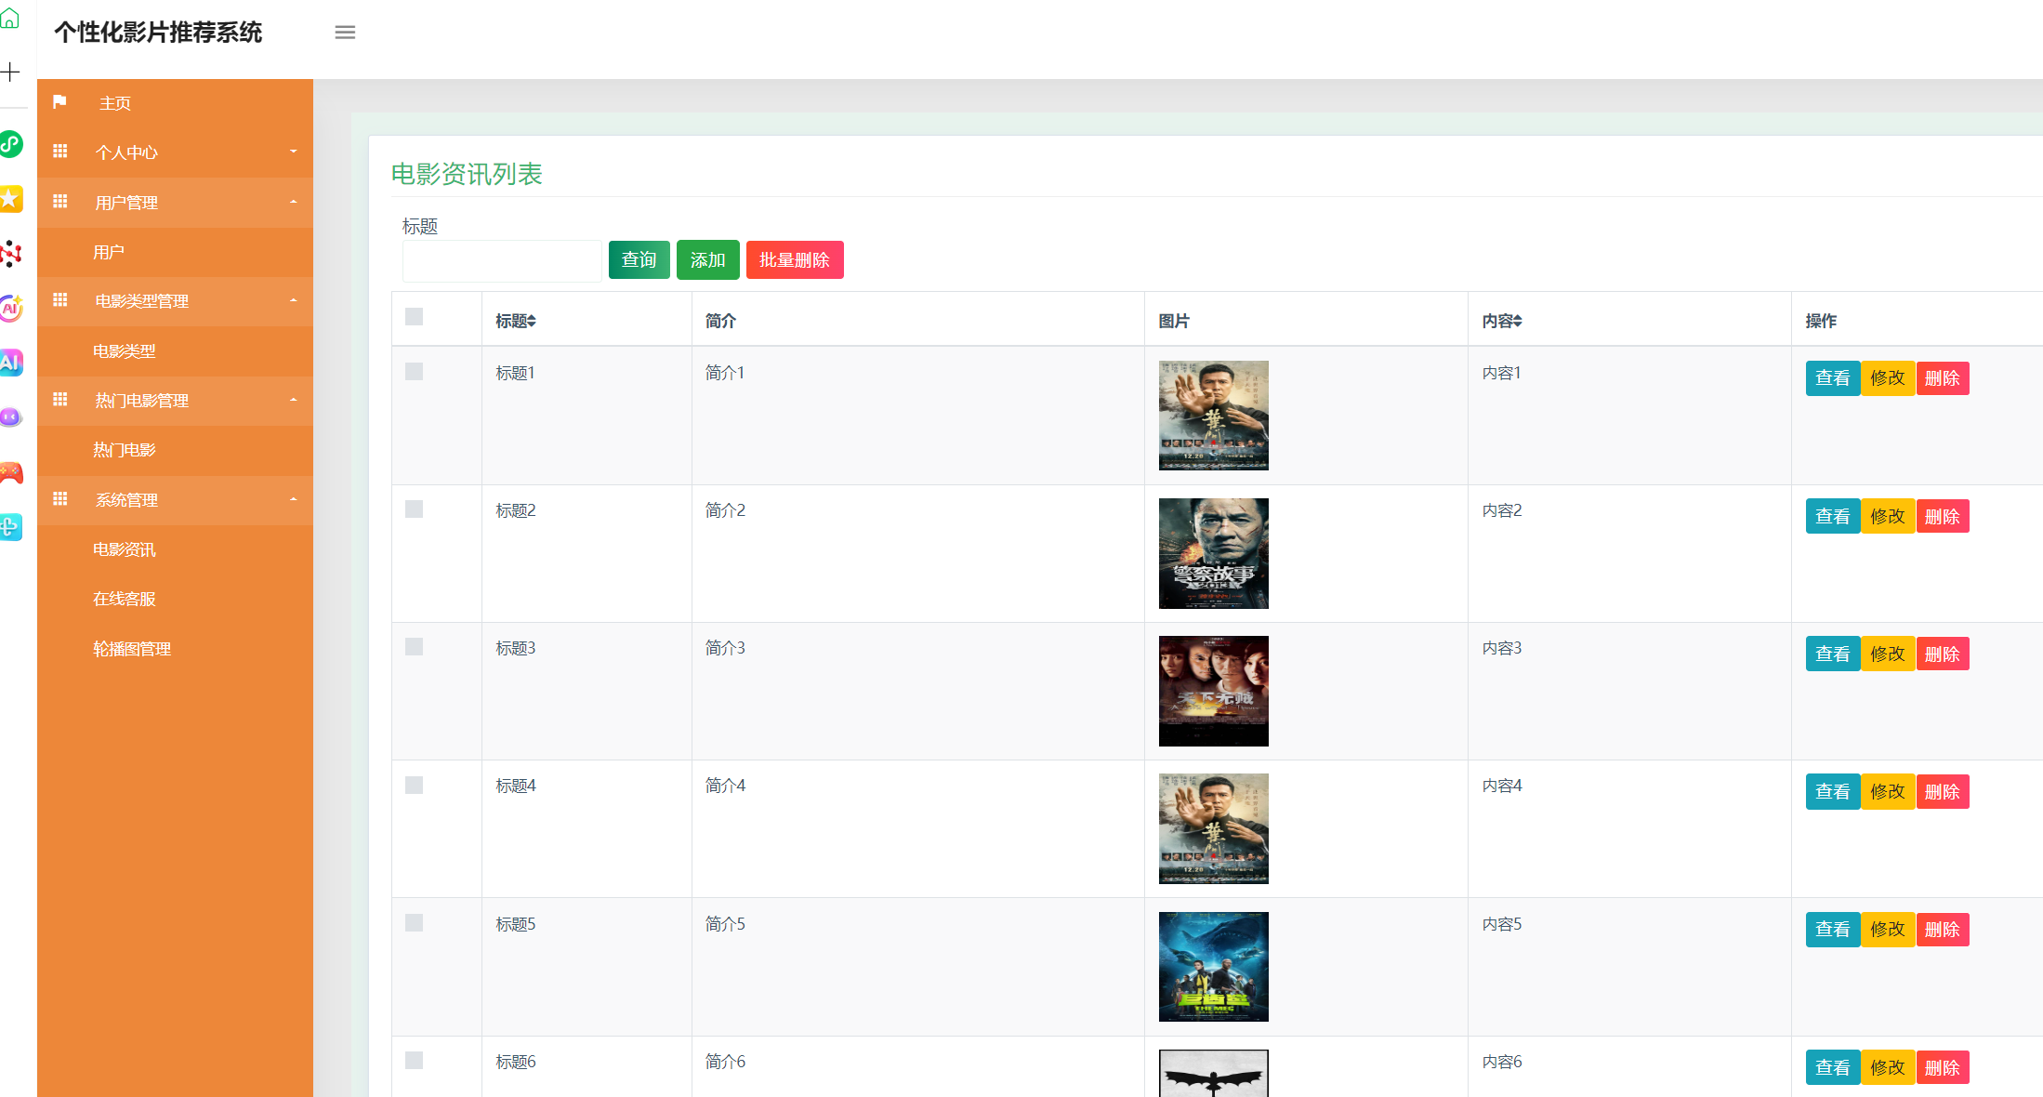The image size is (2043, 1097).
Task: Check the checkbox for row 标题1
Action: 415,372
